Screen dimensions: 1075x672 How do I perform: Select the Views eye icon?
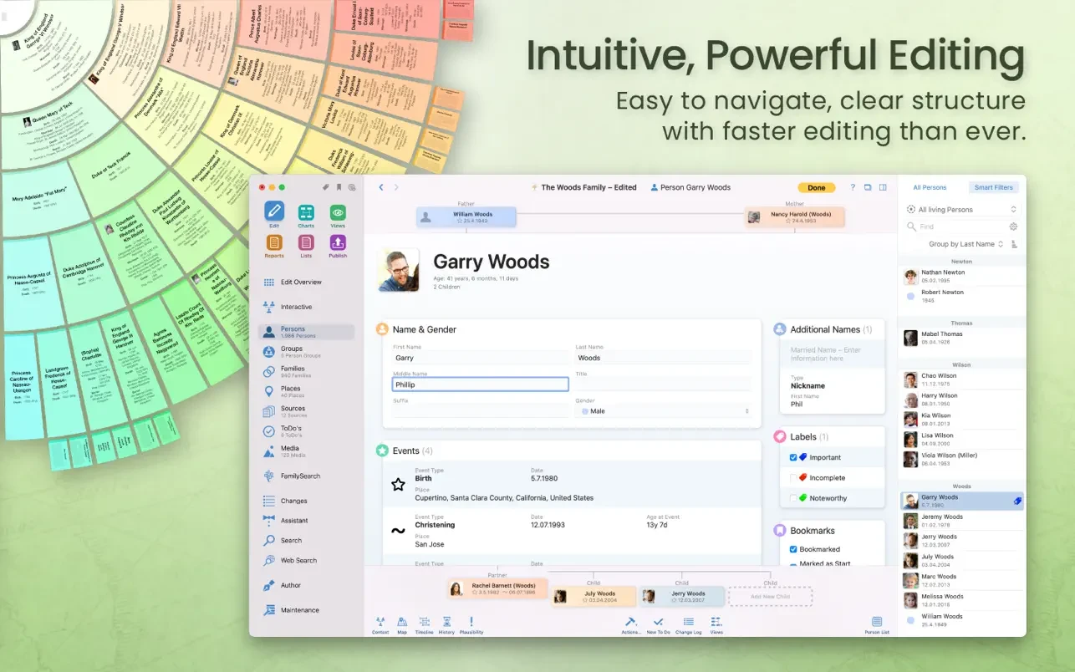click(x=338, y=212)
